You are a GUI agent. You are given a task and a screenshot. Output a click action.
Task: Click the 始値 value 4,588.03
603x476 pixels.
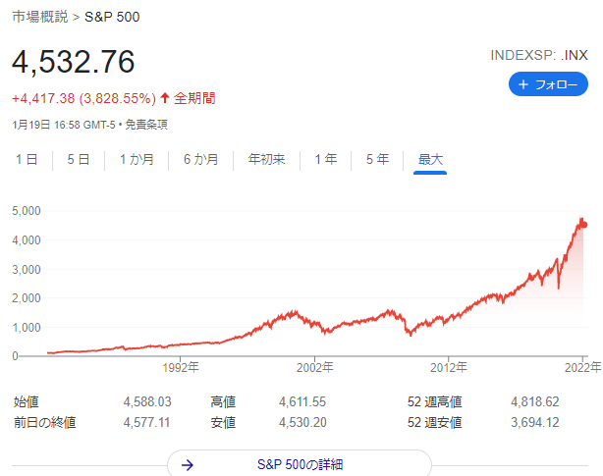pyautogui.click(x=147, y=401)
